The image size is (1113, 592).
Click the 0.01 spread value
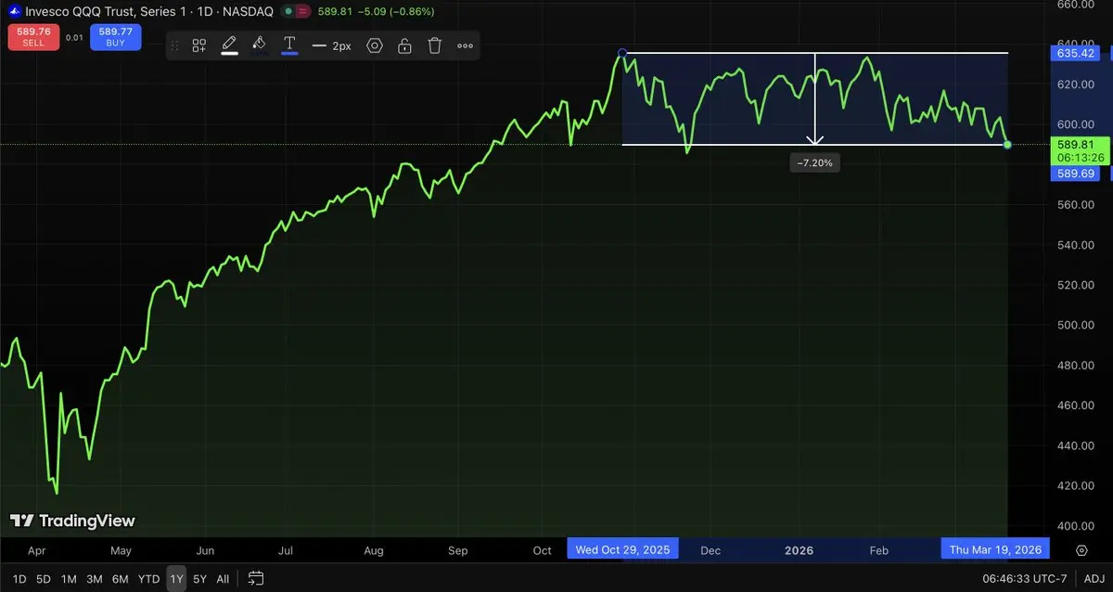pyautogui.click(x=74, y=37)
